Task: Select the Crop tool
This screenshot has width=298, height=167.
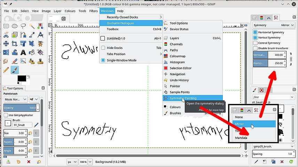Action: point(15,44)
